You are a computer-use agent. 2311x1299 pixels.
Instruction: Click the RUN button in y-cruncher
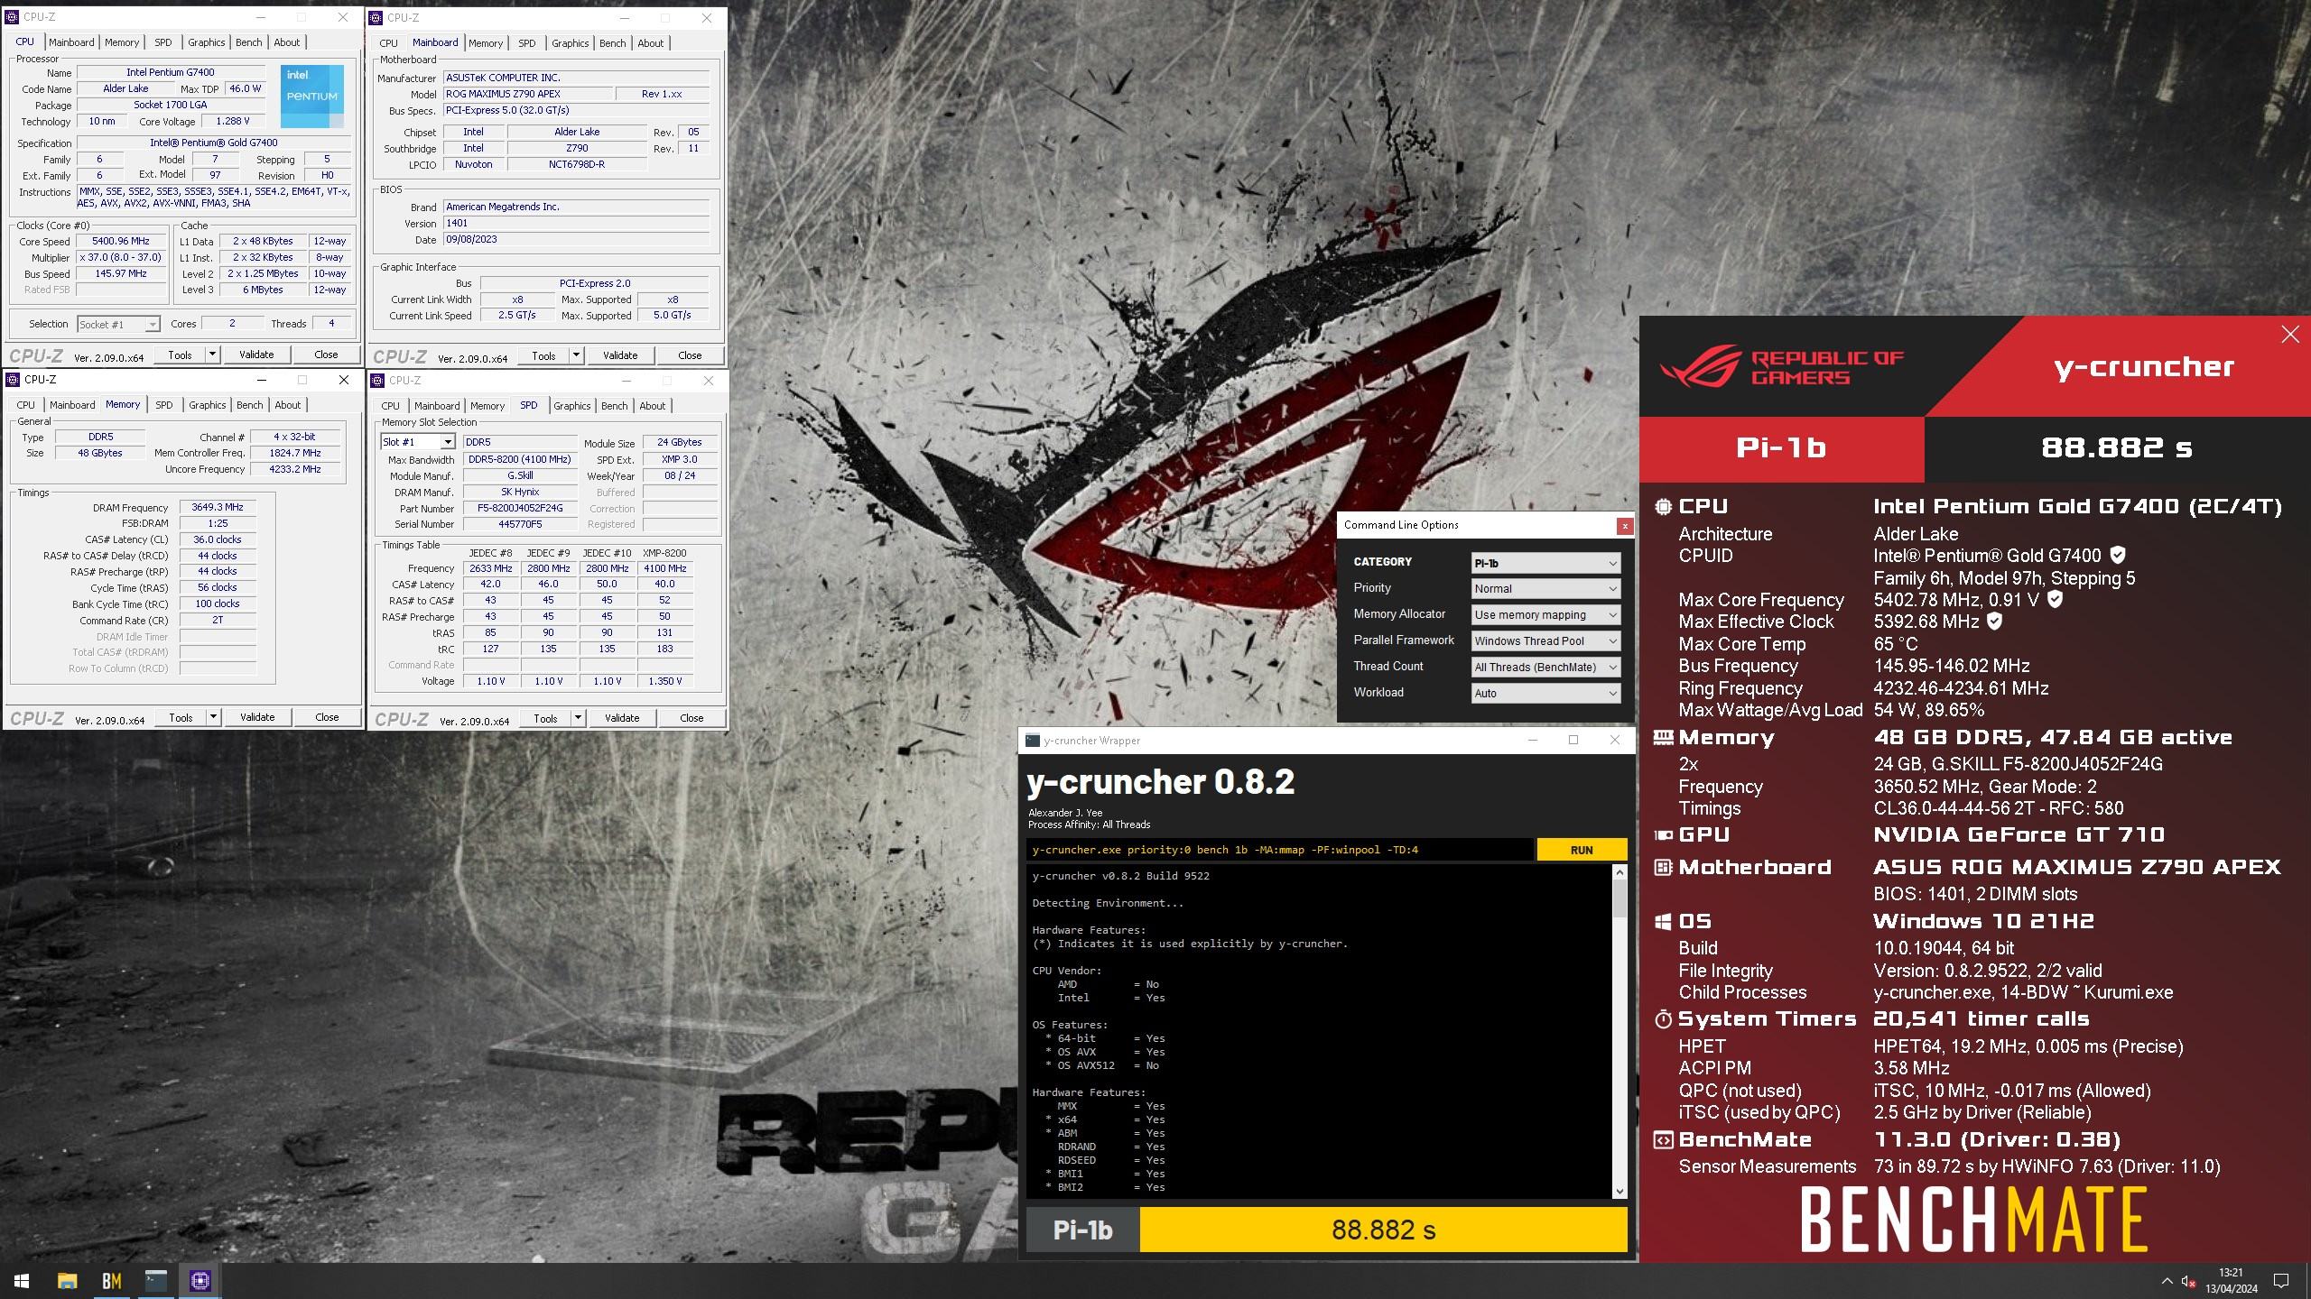1581,849
